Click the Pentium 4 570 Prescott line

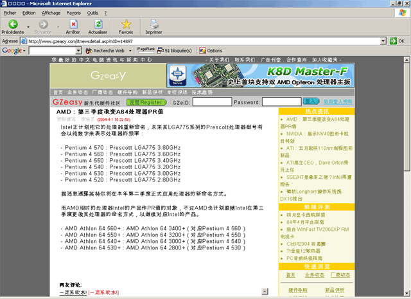(121, 147)
